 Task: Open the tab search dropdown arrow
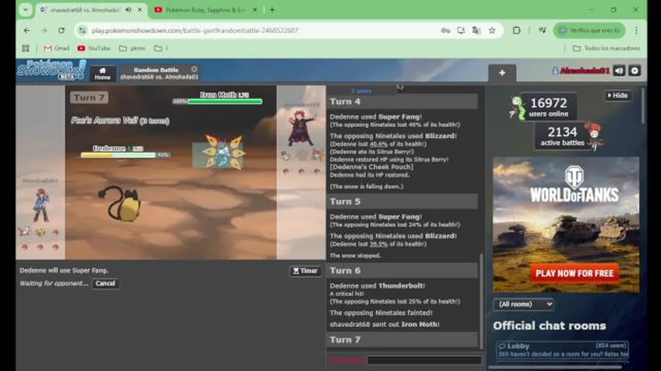pos(26,10)
